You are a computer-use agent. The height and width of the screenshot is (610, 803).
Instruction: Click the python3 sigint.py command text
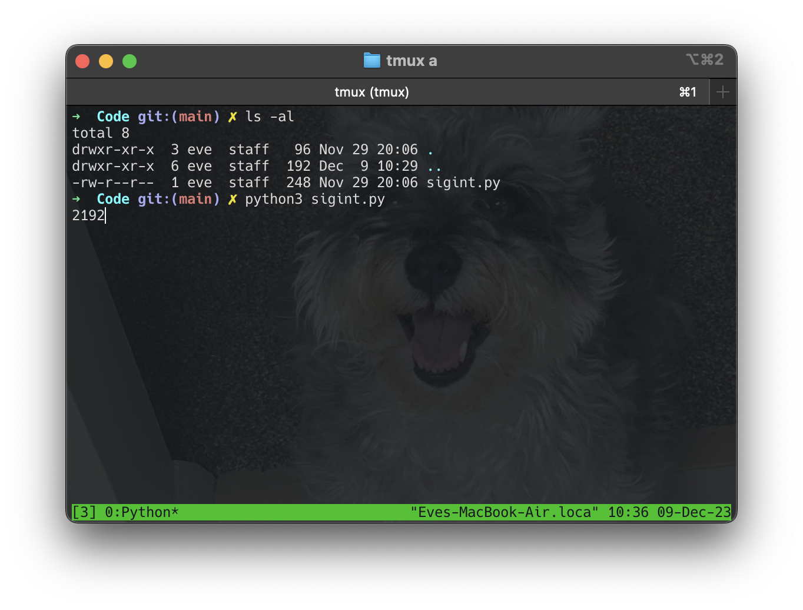(315, 199)
